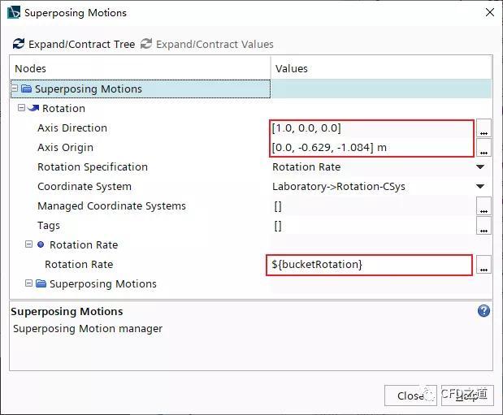Open the Axis Origin ellipsis editor button
The height and width of the screenshot is (415, 503).
(483, 147)
